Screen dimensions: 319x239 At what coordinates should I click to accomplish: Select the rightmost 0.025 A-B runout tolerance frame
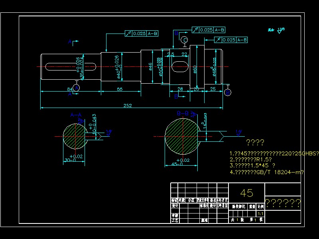point(231,40)
